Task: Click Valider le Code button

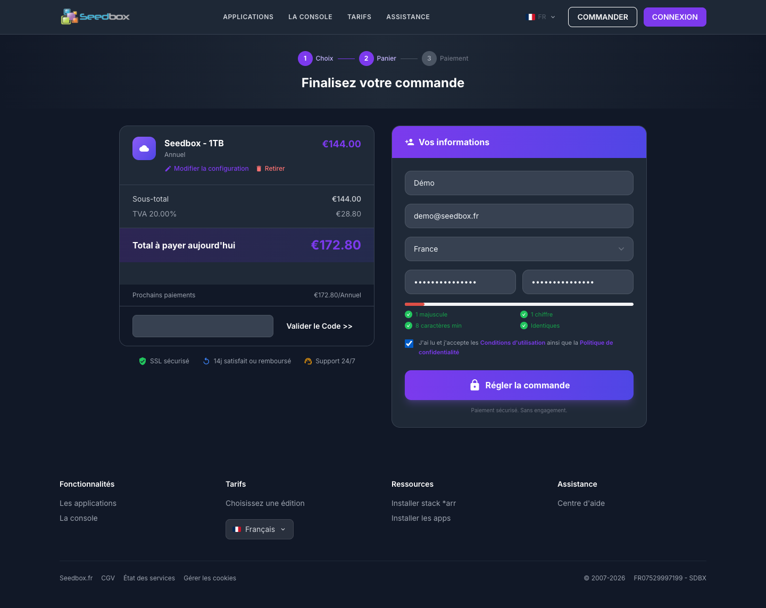Action: point(320,326)
